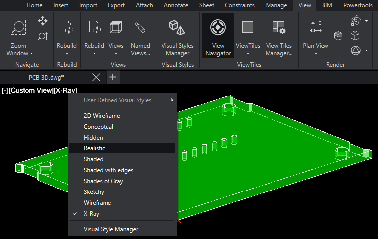Select the Pan arrows icon

click(x=43, y=21)
